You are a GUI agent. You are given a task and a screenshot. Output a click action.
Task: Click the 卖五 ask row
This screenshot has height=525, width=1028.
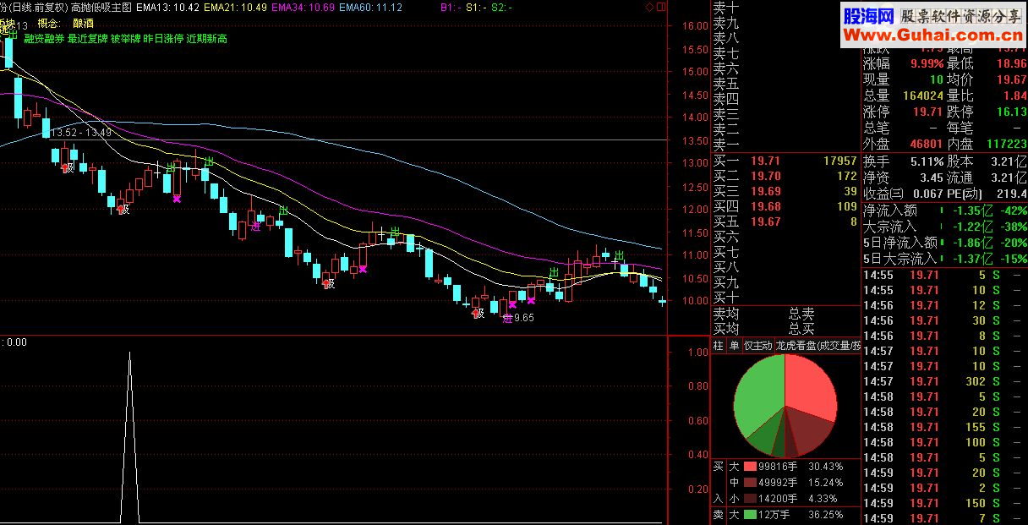tap(785, 84)
